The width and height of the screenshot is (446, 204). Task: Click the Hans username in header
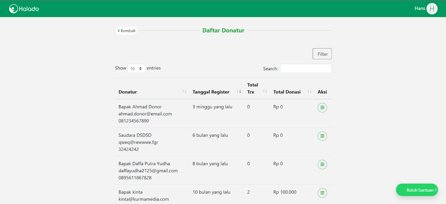coord(420,8)
